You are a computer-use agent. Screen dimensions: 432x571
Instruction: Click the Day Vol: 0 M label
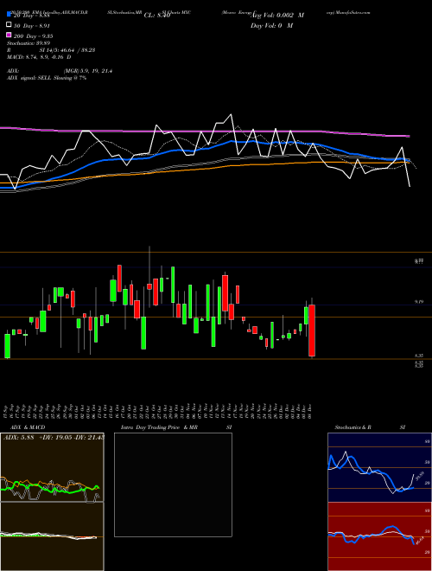(x=271, y=25)
